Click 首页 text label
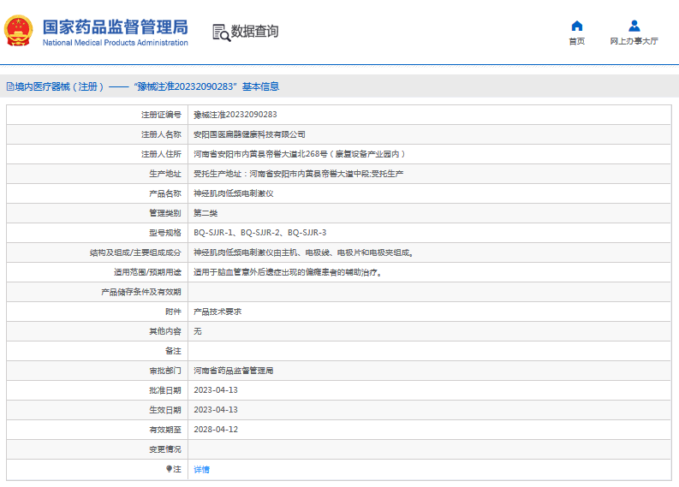Screen dimensions: 679x487 (577, 41)
